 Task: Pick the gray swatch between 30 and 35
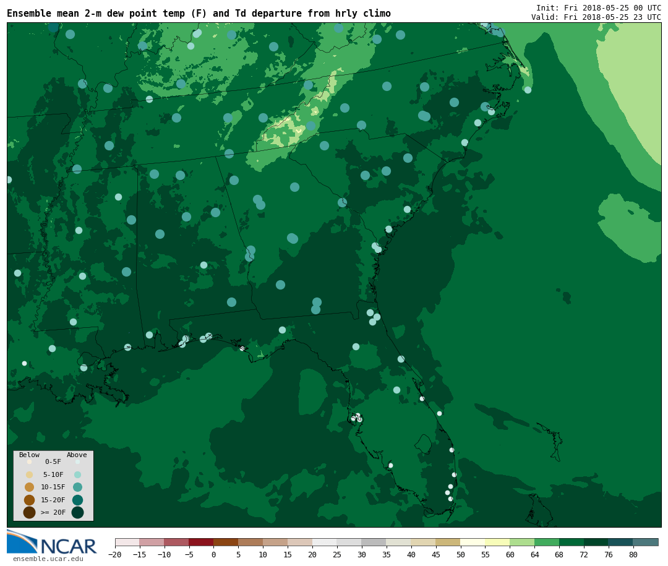[374, 542]
